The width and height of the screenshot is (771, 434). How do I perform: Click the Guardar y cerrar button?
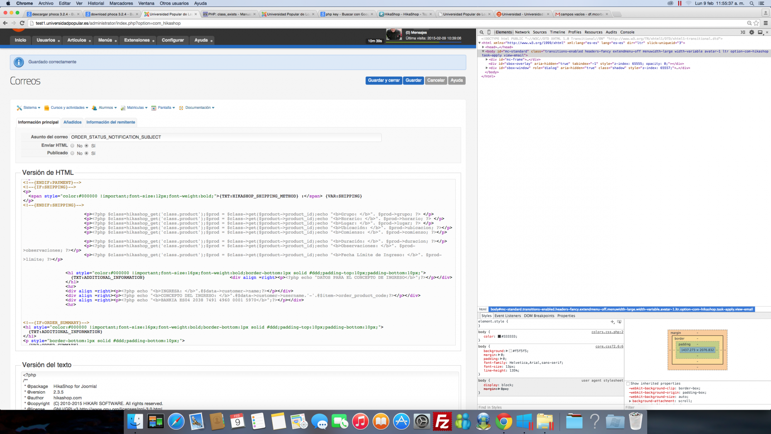(x=384, y=80)
